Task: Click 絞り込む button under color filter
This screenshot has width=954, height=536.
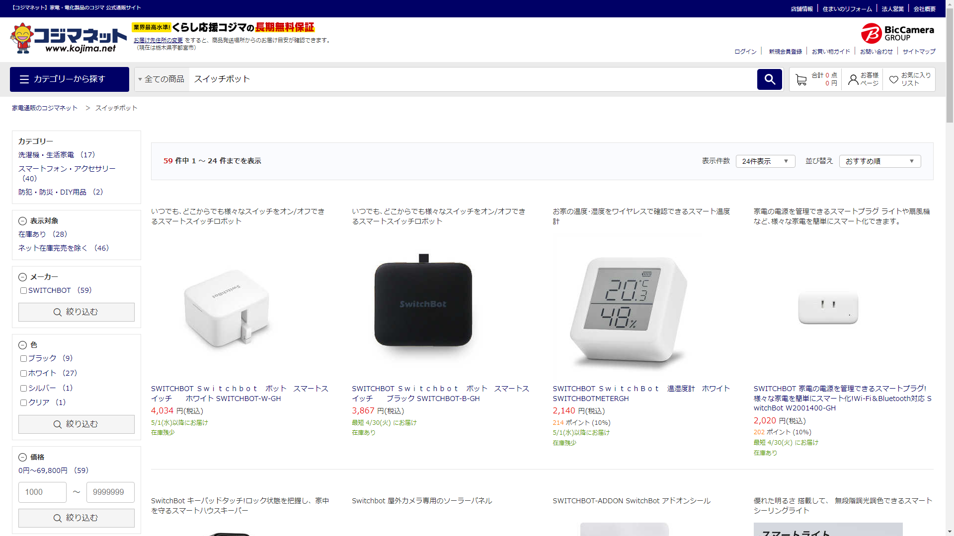Action: (x=77, y=424)
